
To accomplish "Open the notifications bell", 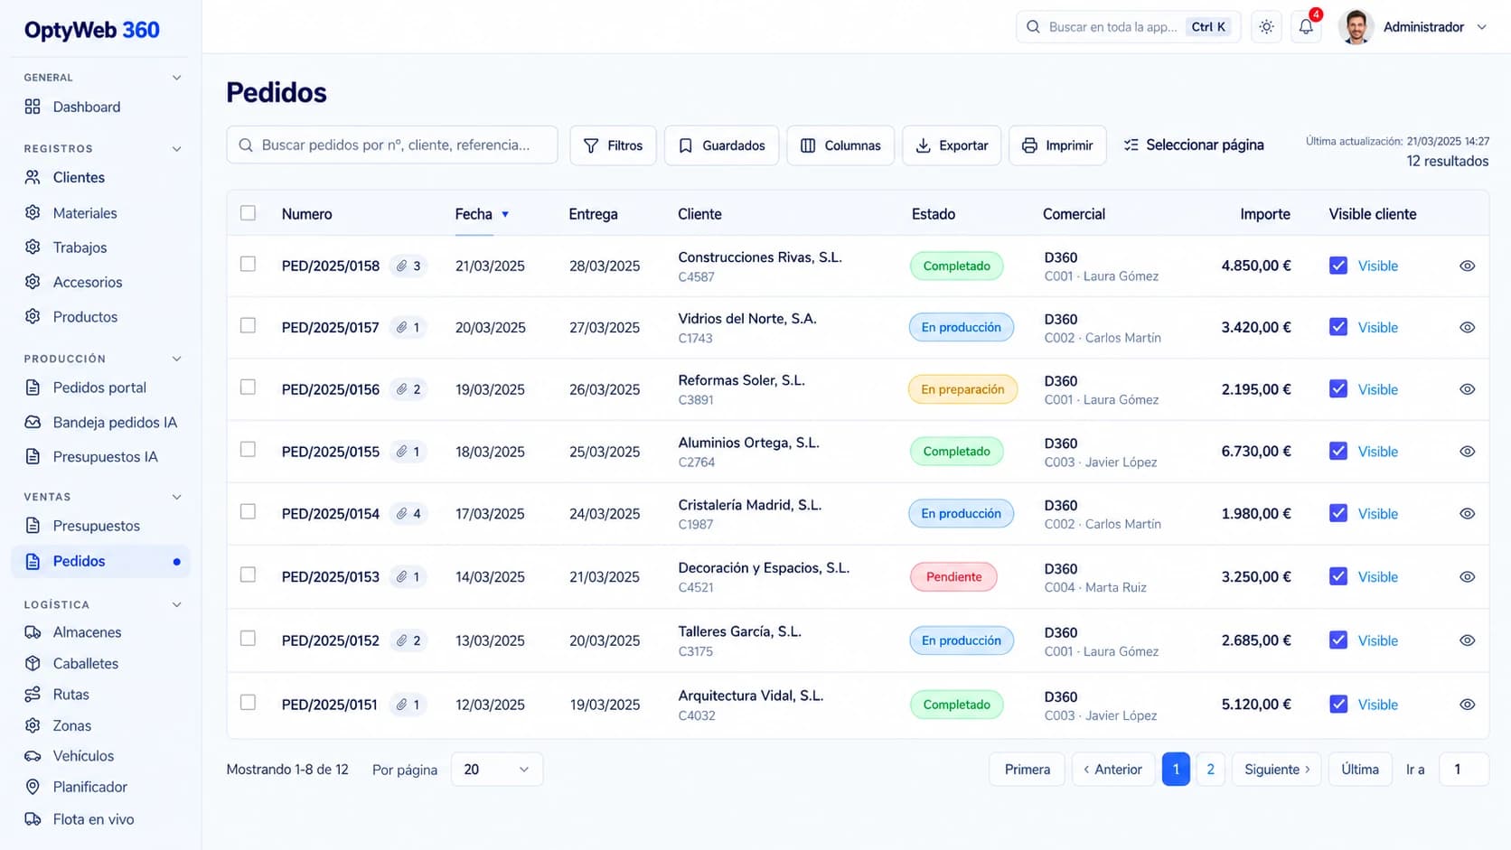I will pos(1306,27).
